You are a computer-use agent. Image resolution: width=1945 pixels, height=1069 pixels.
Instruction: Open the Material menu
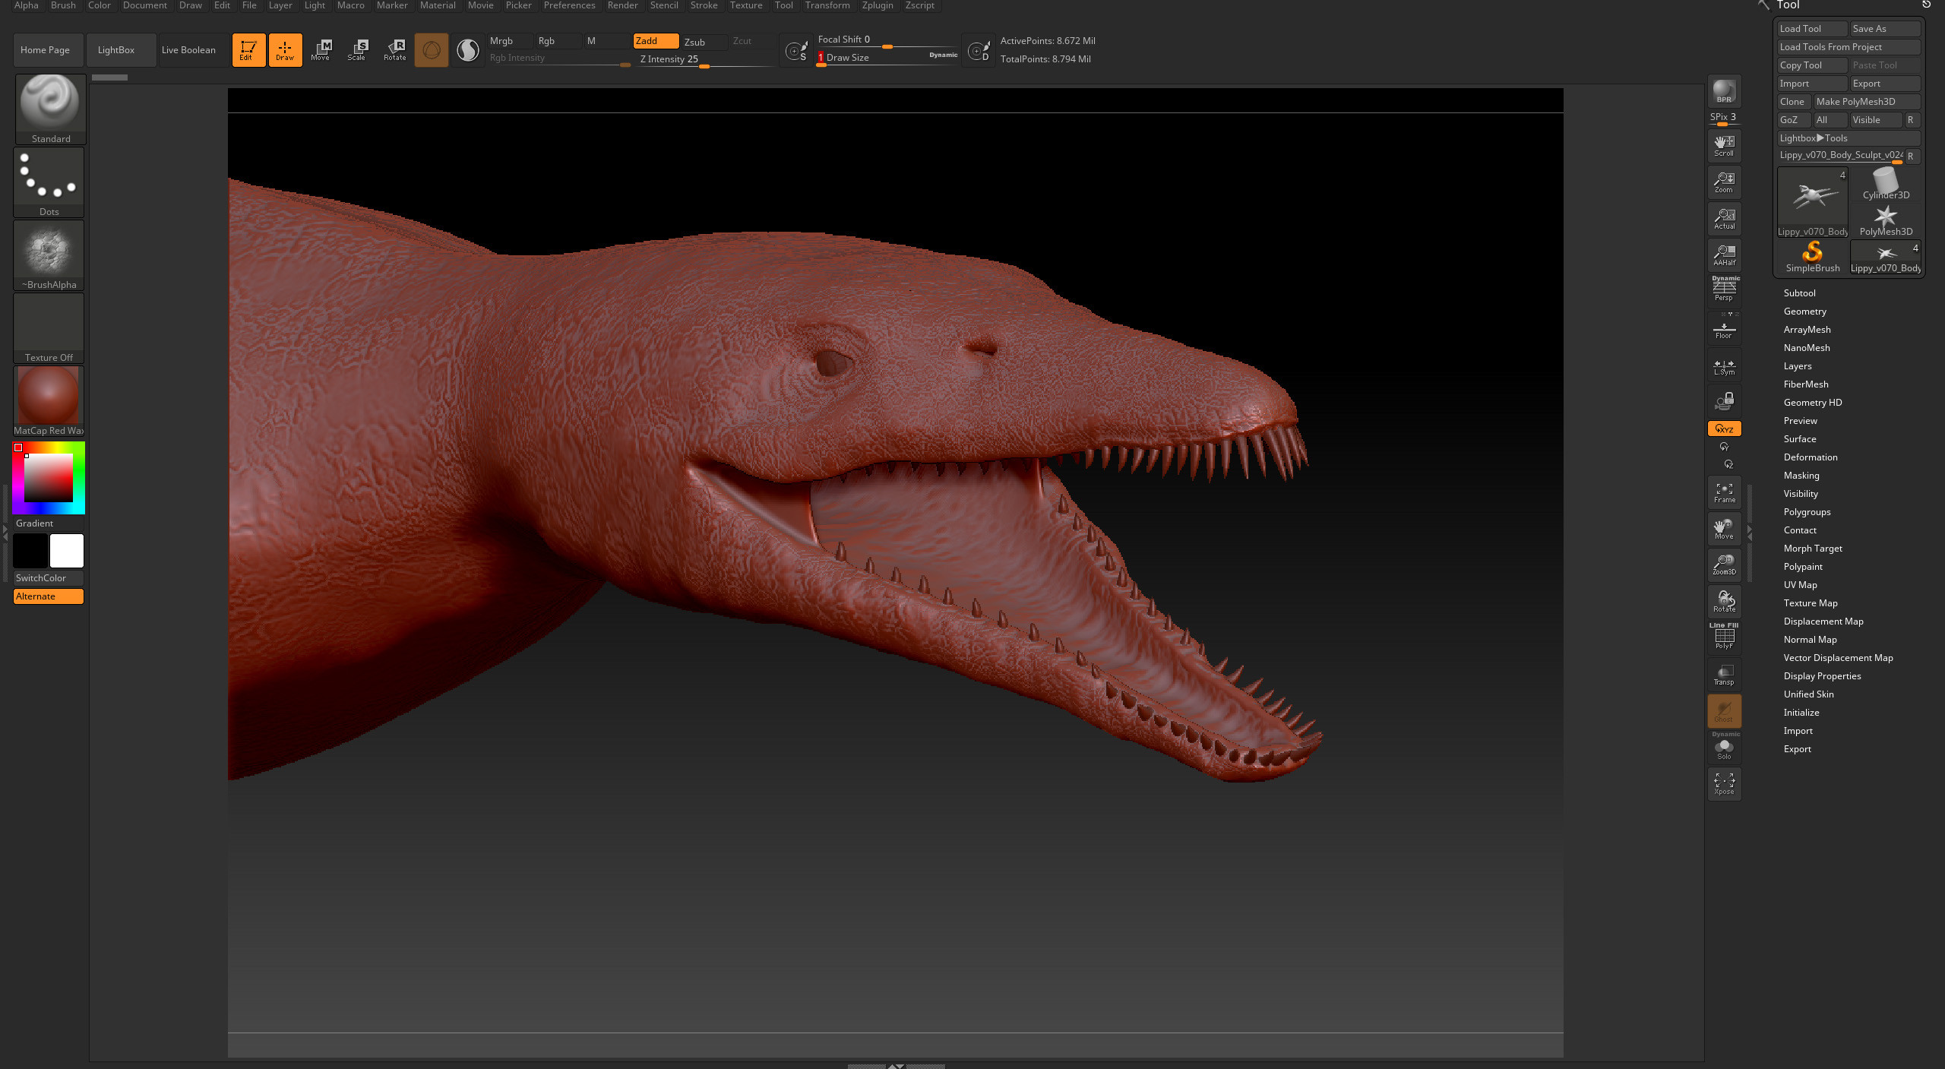point(438,5)
